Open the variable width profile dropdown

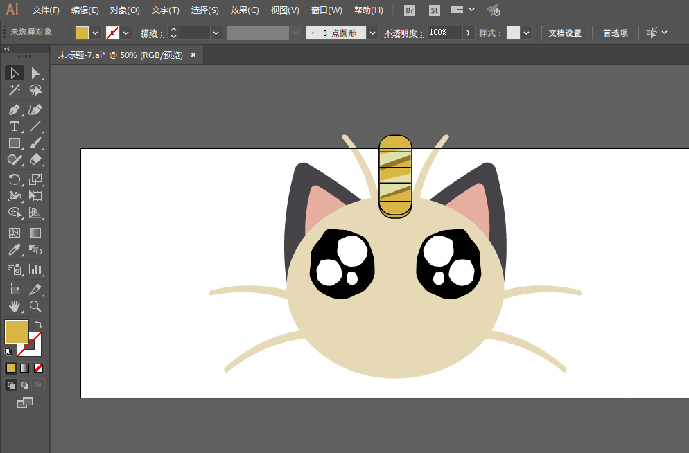[296, 33]
